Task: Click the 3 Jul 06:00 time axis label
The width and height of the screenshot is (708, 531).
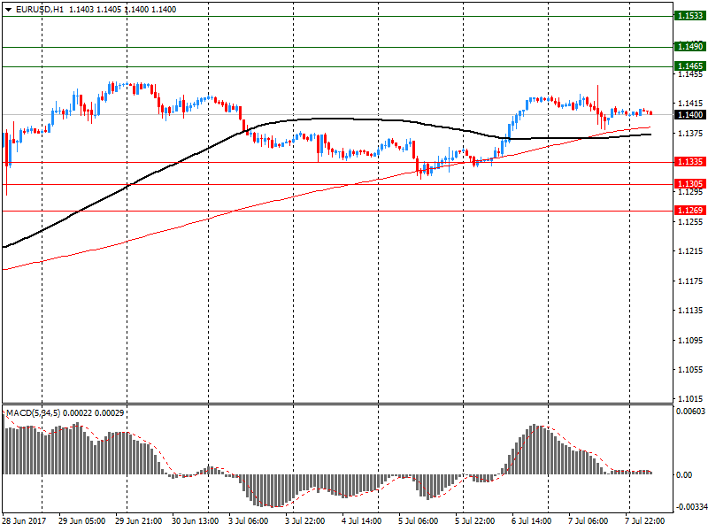Action: pos(249,521)
